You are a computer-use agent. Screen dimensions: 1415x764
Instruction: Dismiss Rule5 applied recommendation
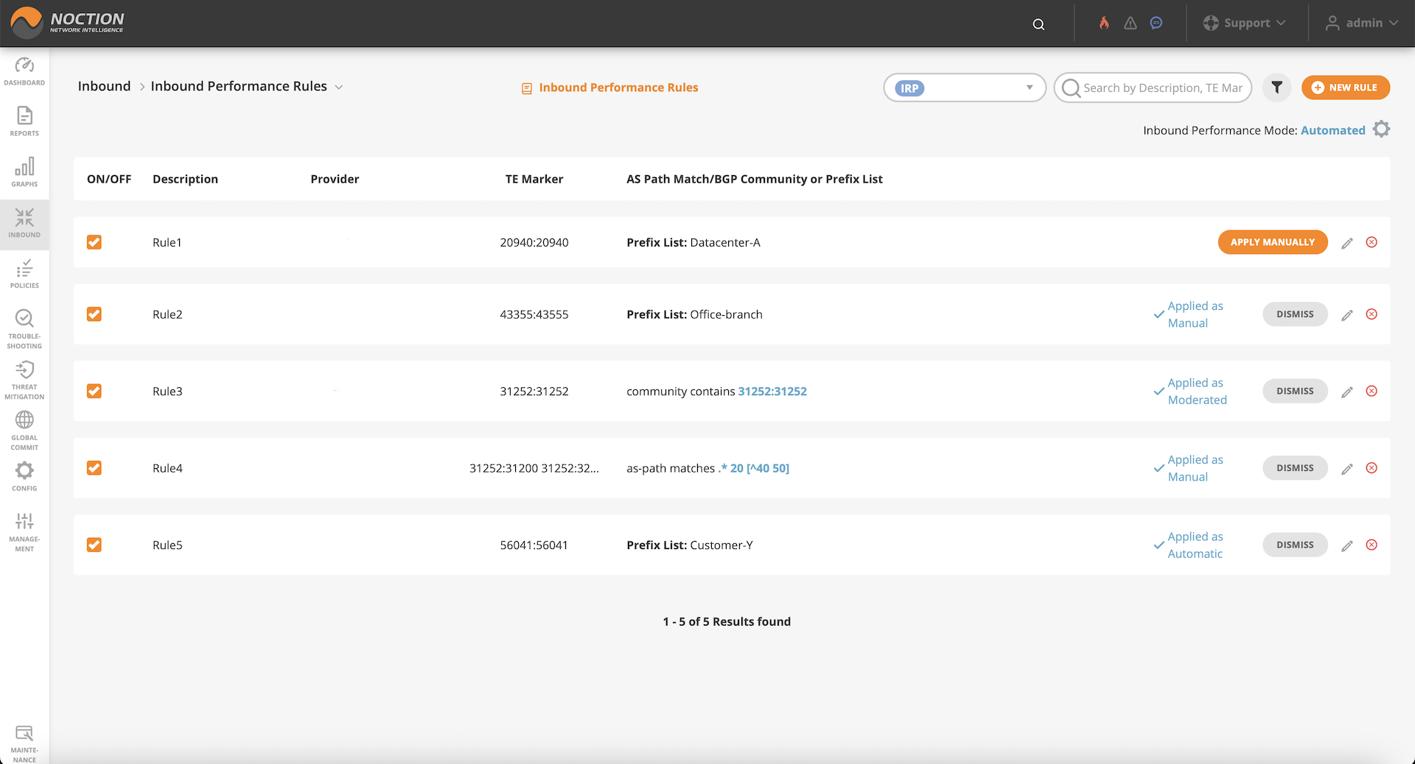click(x=1295, y=545)
